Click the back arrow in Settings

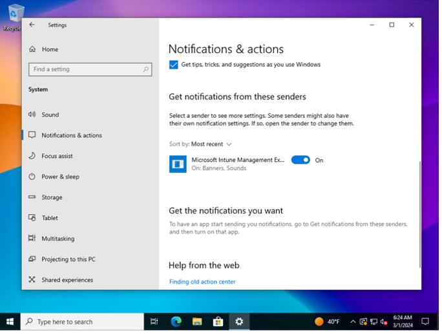32,25
